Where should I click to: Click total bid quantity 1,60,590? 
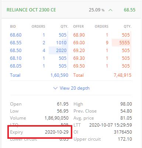(x=59, y=75)
